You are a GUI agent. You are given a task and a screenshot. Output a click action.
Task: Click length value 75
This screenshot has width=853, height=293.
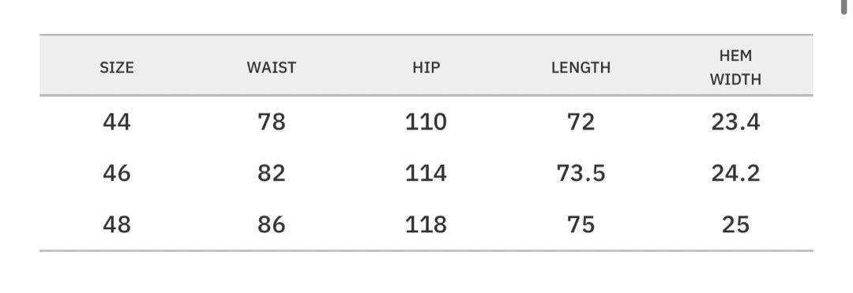pos(581,224)
